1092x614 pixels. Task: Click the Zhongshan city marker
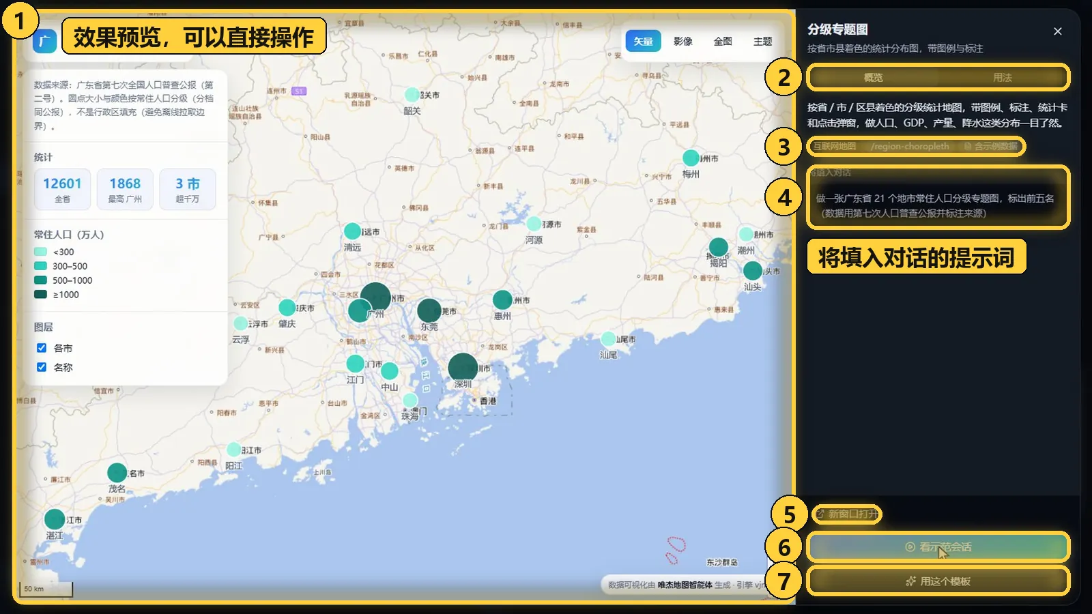tap(390, 370)
